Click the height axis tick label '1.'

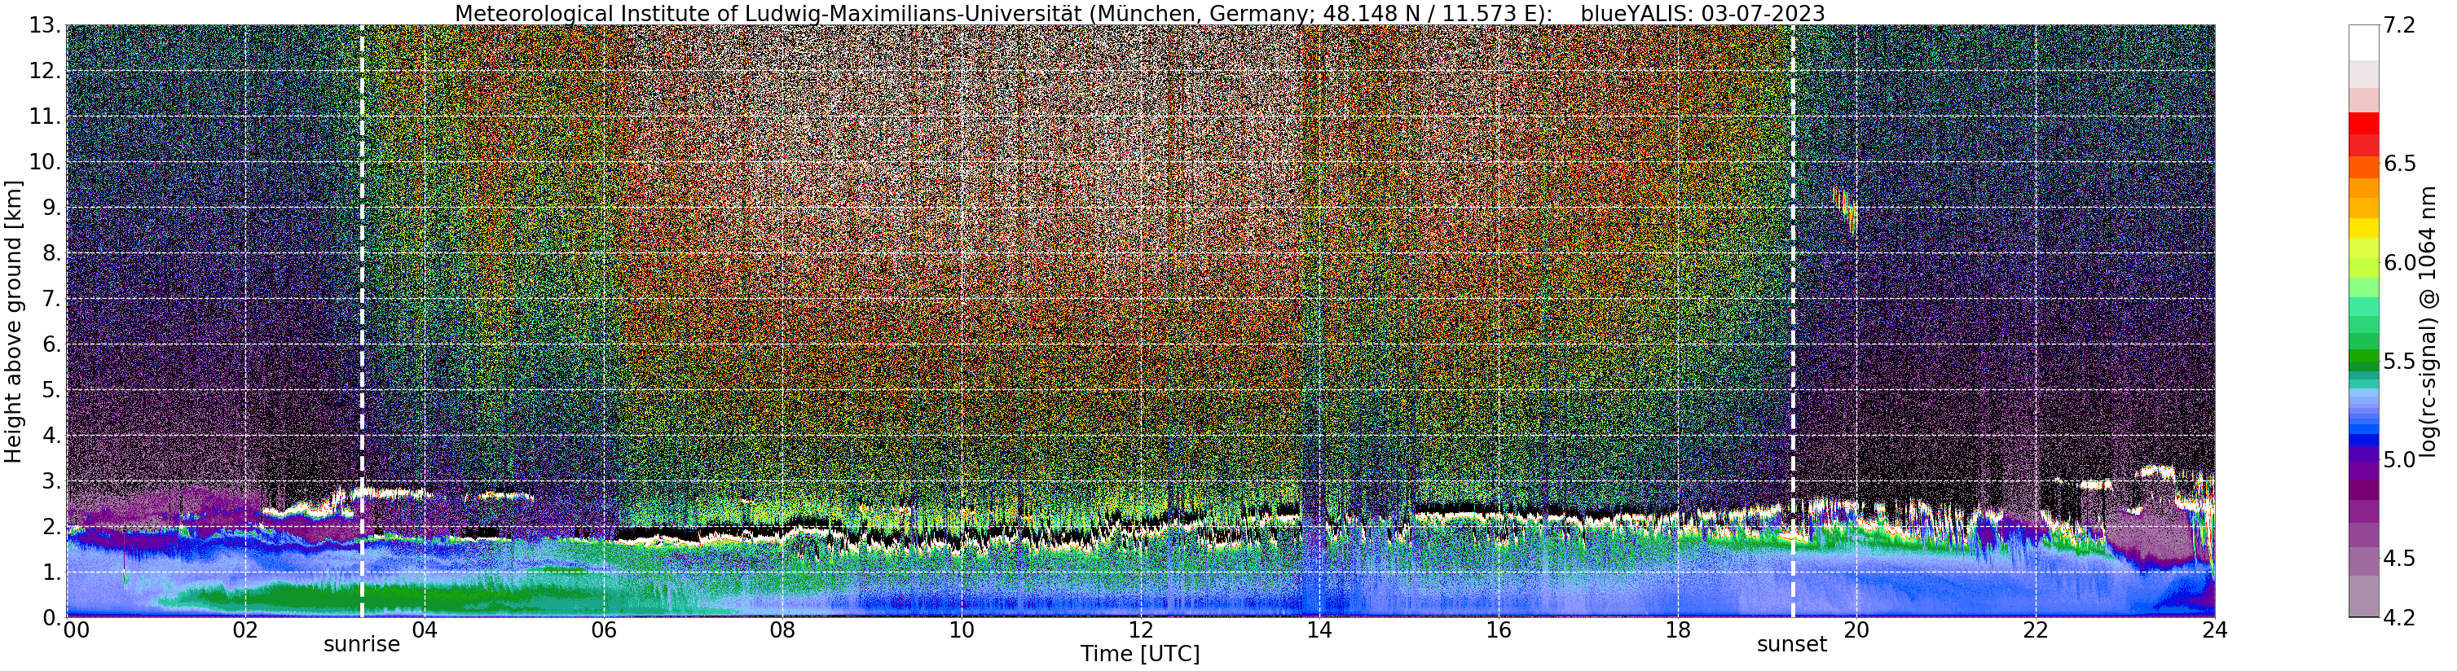[51, 572]
